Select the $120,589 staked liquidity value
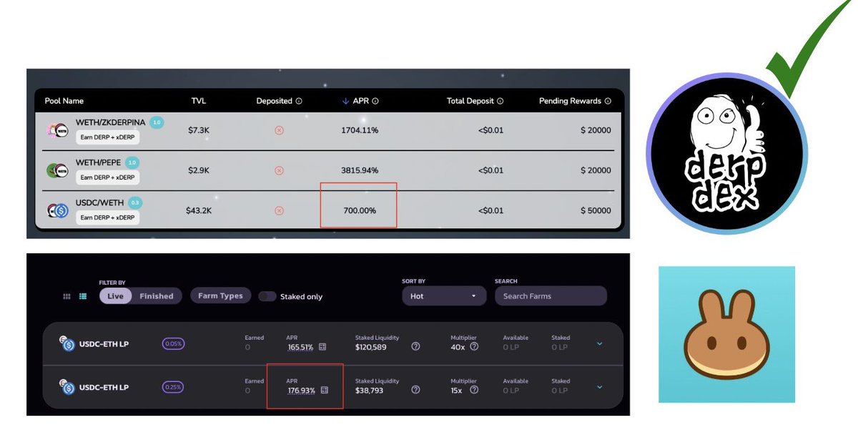The width and height of the screenshot is (858, 440). coord(371,347)
